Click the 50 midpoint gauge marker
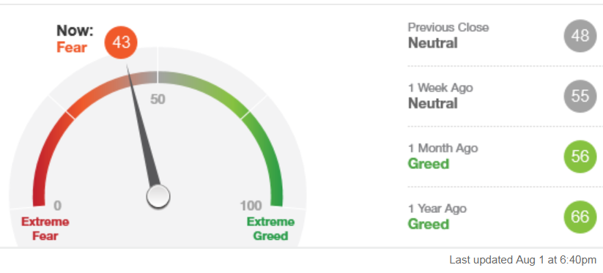The height and width of the screenshot is (273, 603). pos(158,100)
